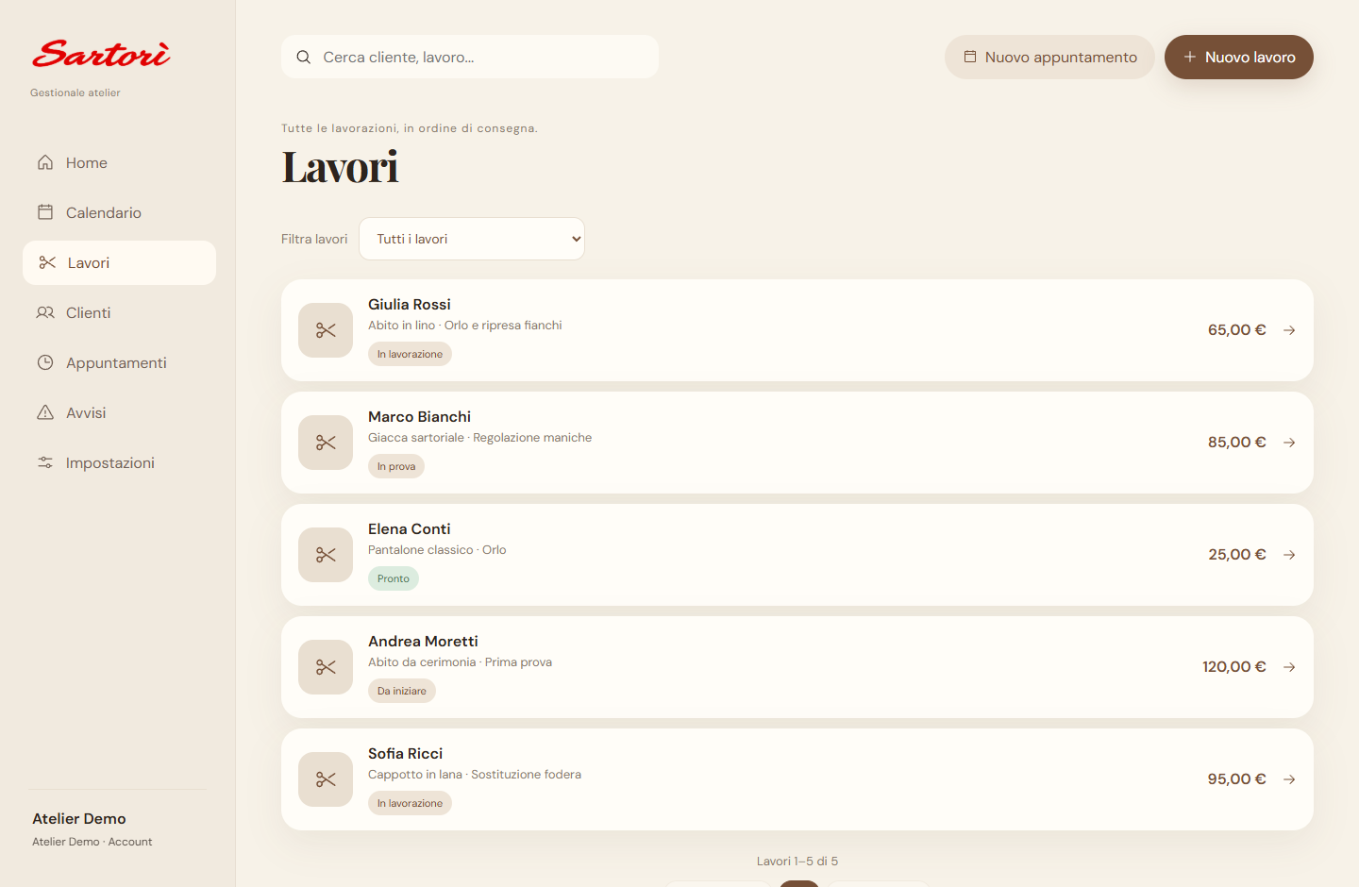Click the 120,00 € price

click(1234, 667)
